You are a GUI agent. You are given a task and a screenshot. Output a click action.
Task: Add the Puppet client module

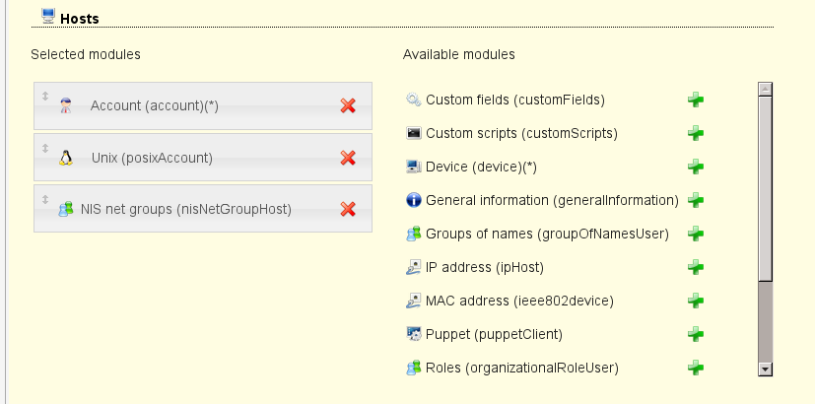click(696, 334)
